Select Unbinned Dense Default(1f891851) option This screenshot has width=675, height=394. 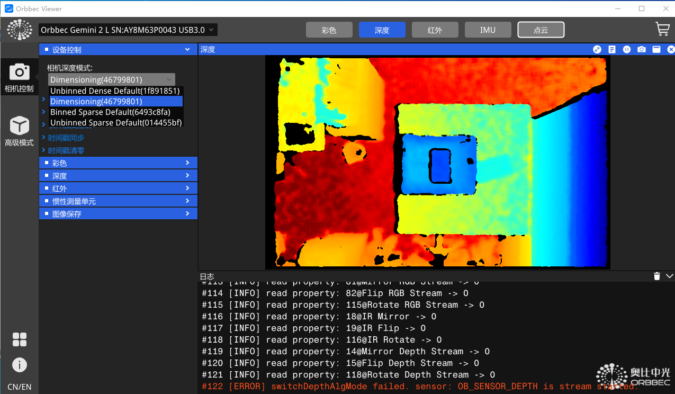[116, 91]
